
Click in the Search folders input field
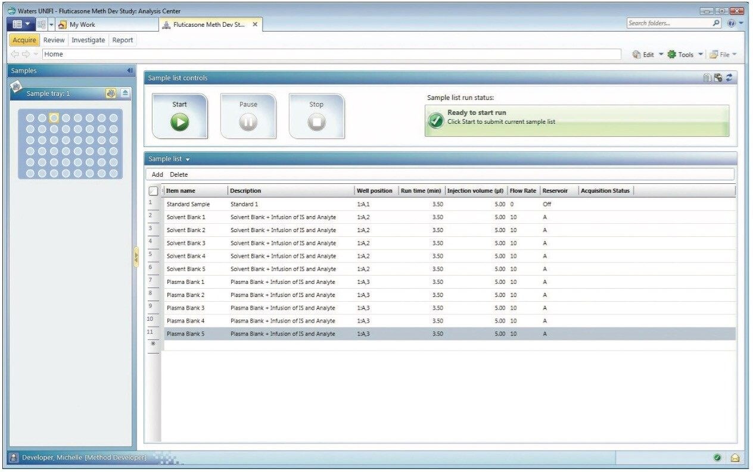coord(667,24)
